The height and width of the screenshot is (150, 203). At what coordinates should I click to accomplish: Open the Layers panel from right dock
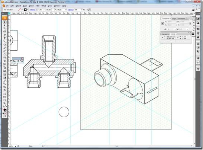[198, 68]
